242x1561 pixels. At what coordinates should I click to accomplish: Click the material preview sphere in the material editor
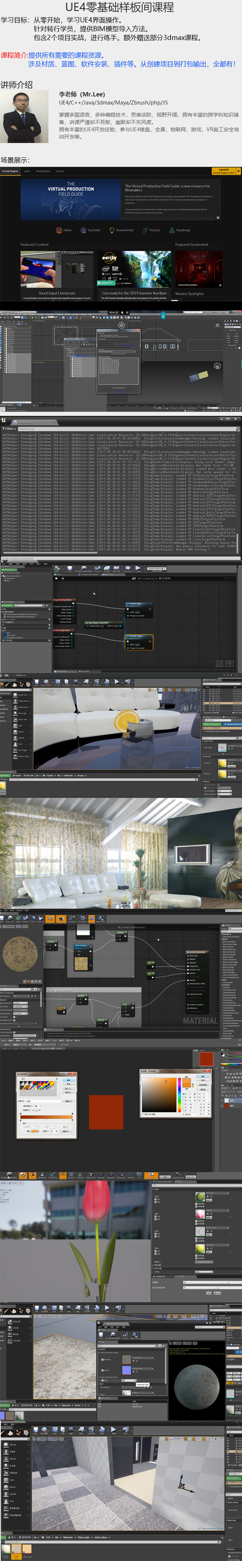tap(20, 954)
